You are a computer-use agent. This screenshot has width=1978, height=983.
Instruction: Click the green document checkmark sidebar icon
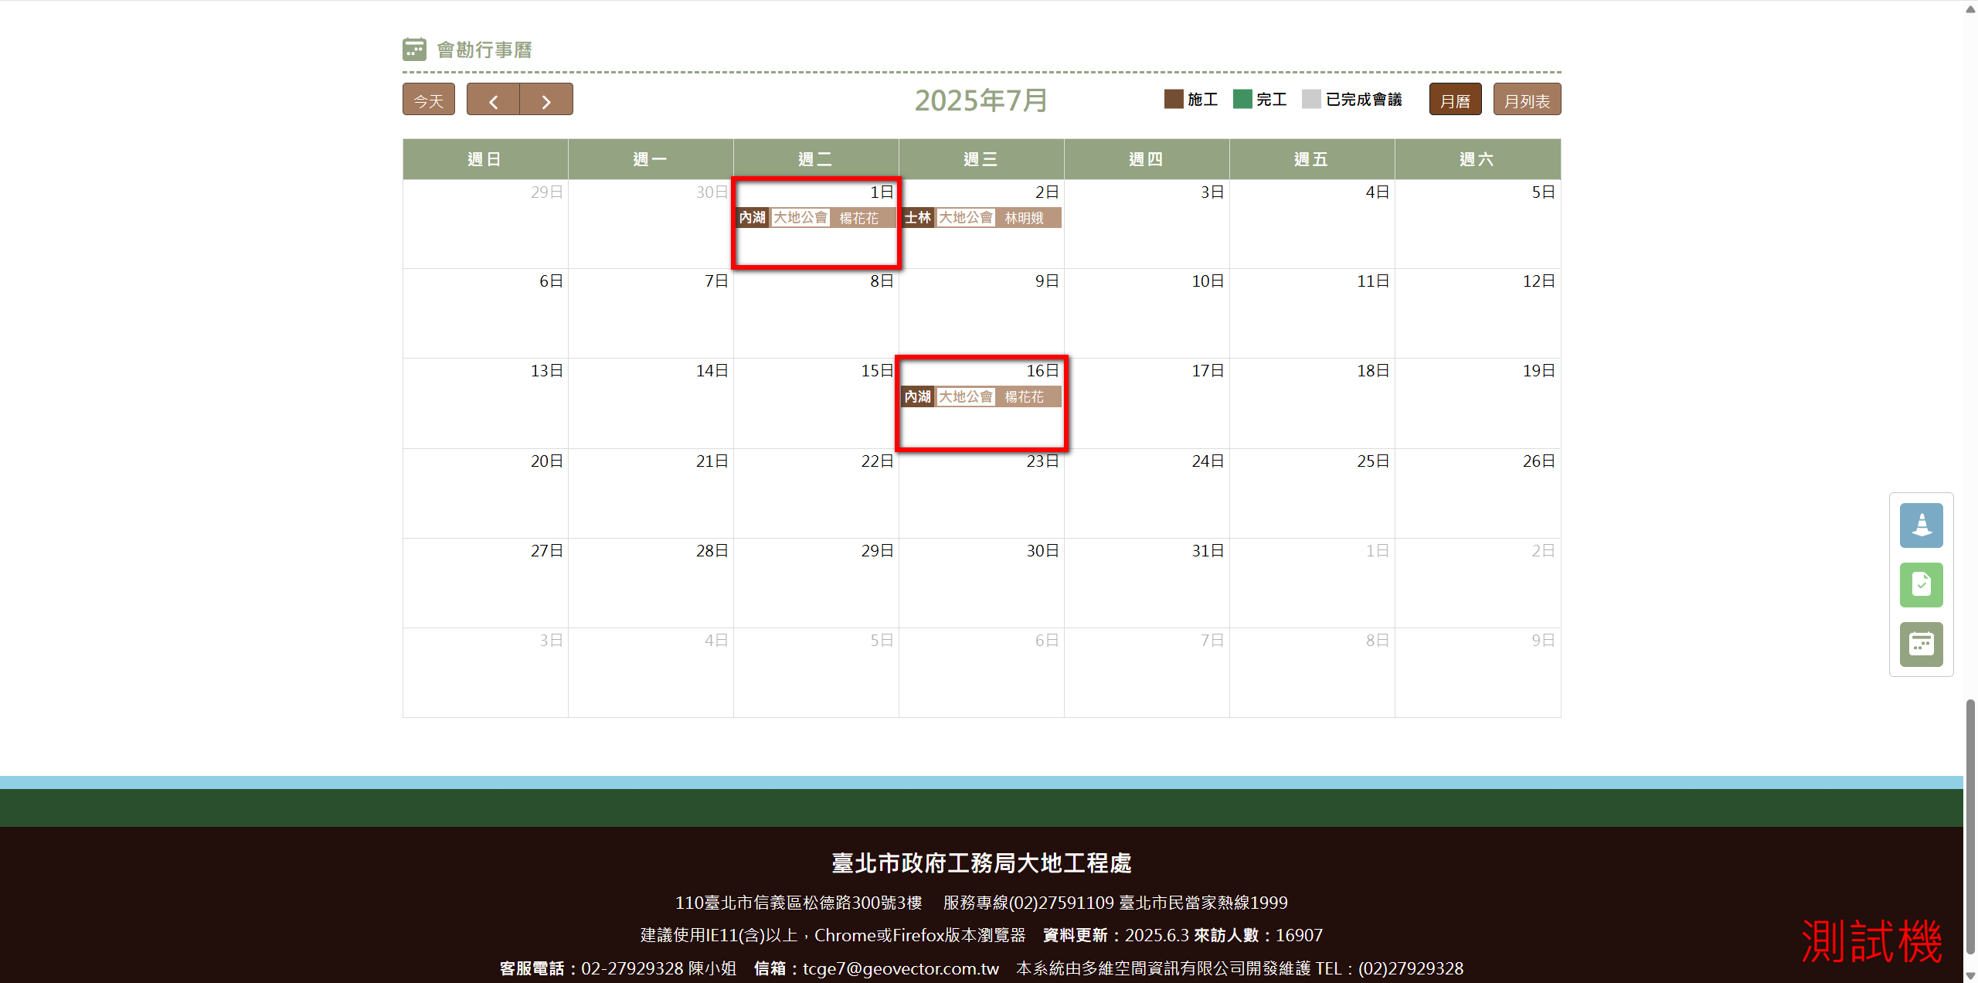pos(1921,585)
